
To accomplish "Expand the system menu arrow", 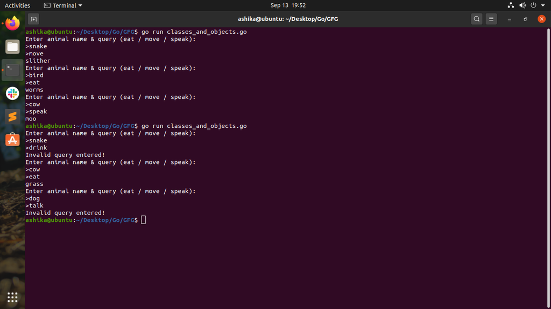I will [543, 5].
